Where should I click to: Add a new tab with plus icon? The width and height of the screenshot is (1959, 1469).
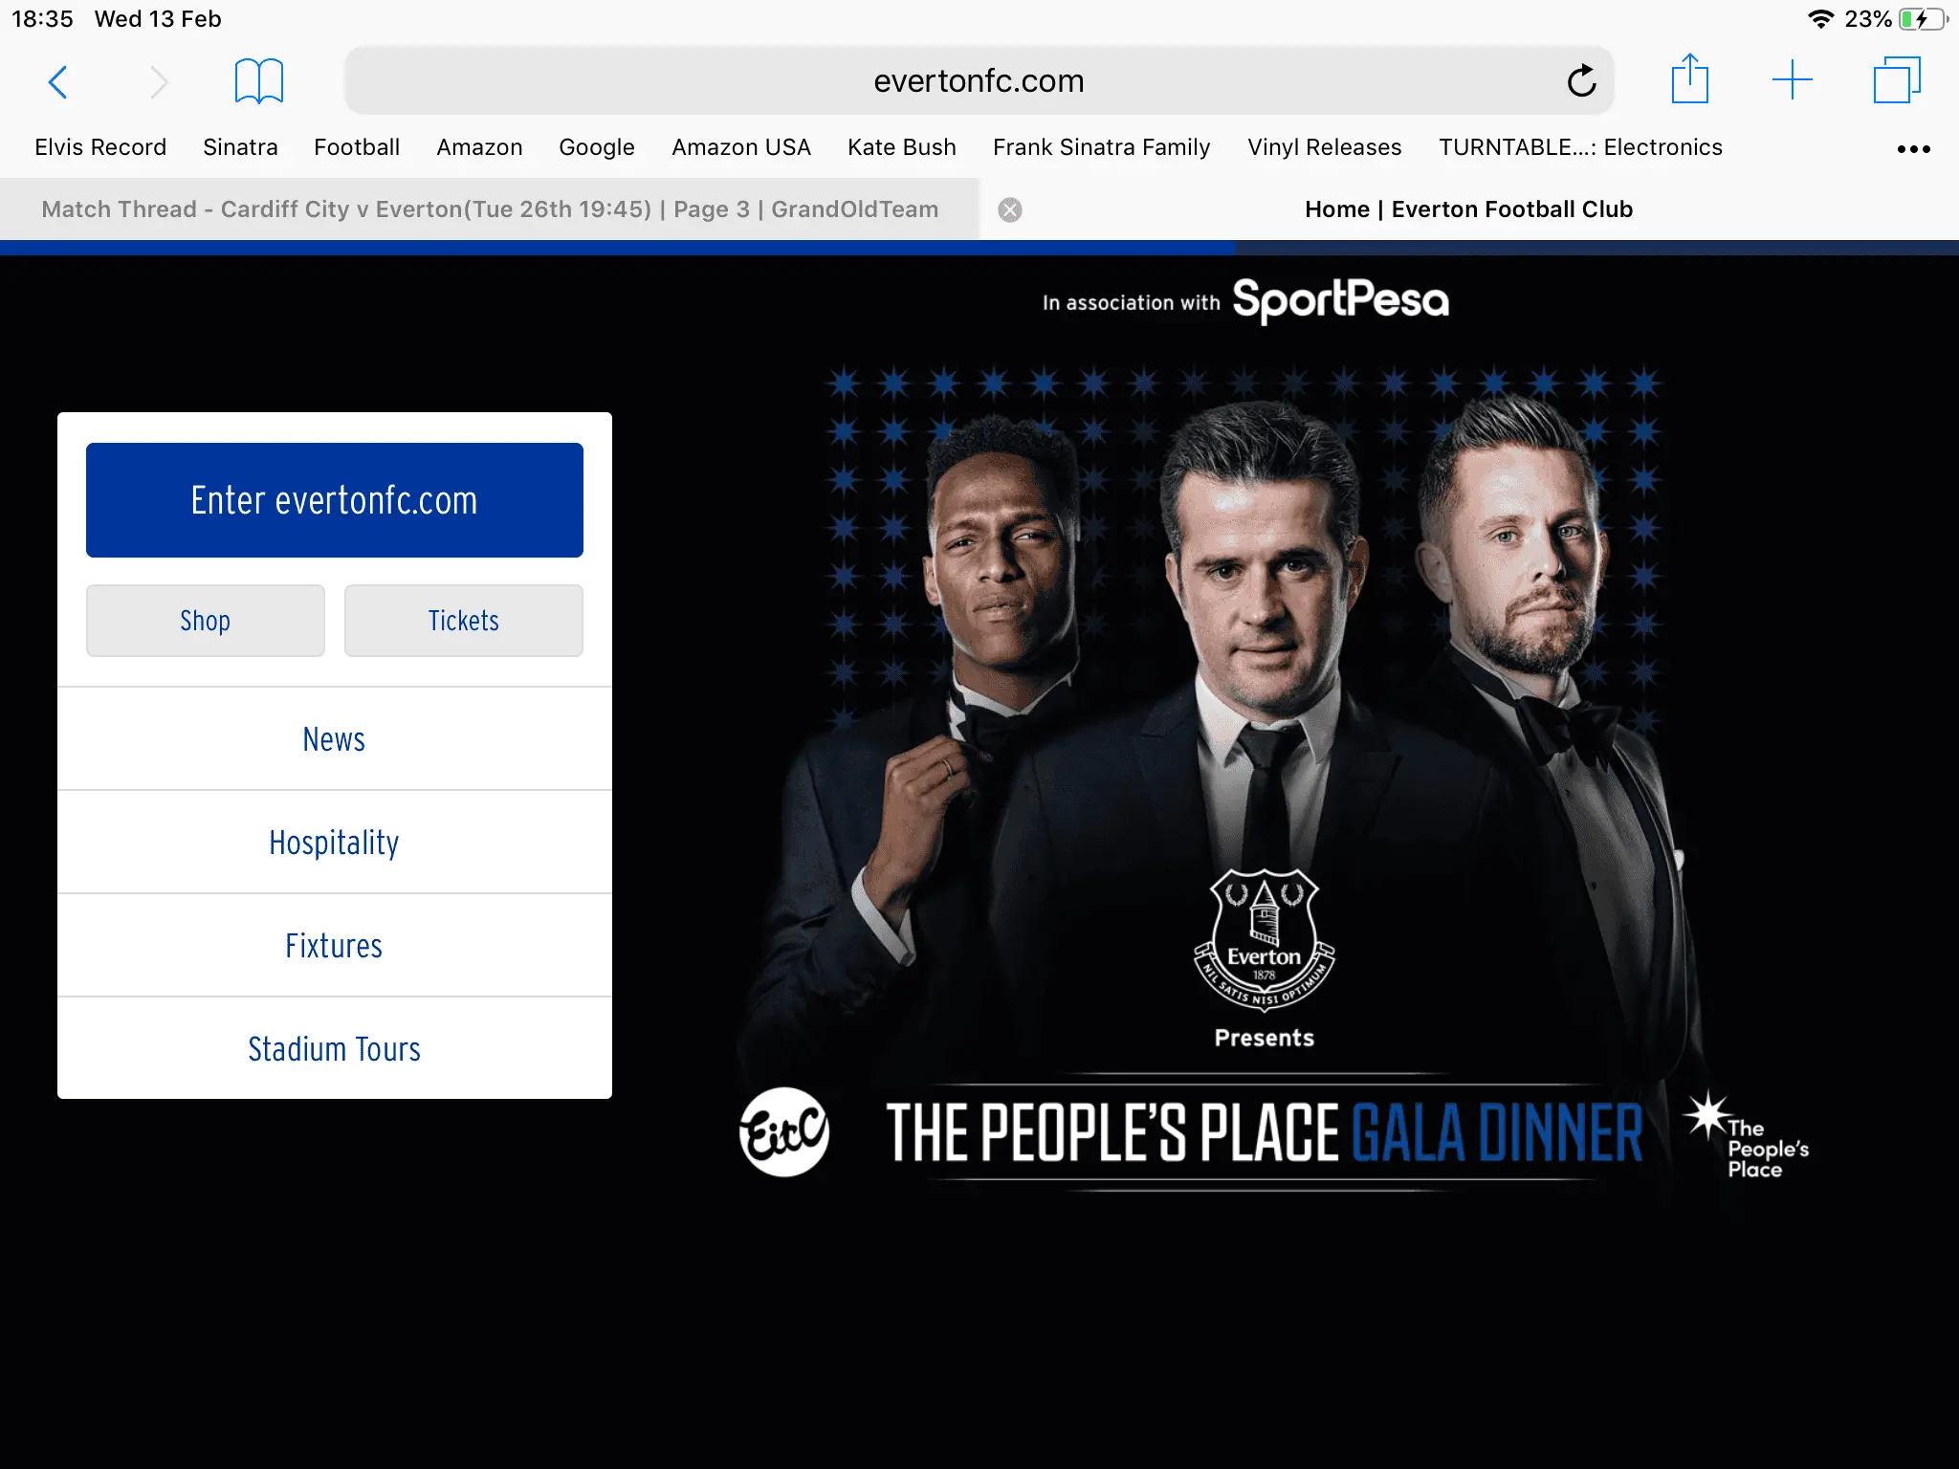(1793, 80)
